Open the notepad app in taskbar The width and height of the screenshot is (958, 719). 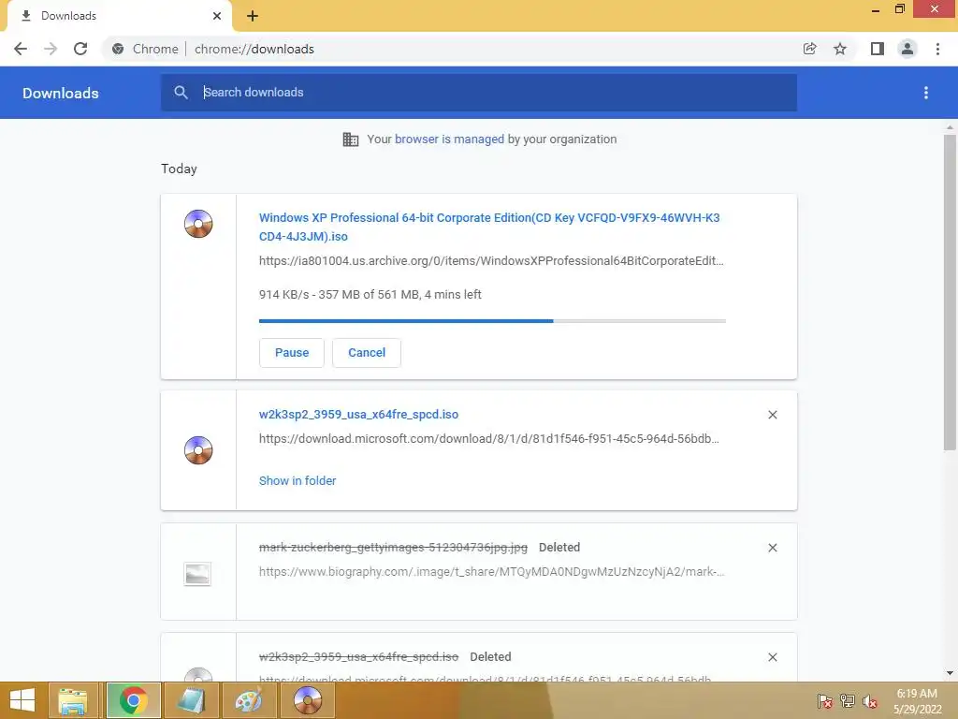click(x=191, y=700)
